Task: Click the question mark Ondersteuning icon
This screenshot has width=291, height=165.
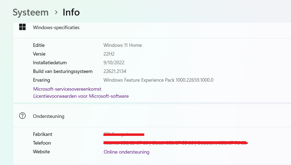Action: (22, 116)
